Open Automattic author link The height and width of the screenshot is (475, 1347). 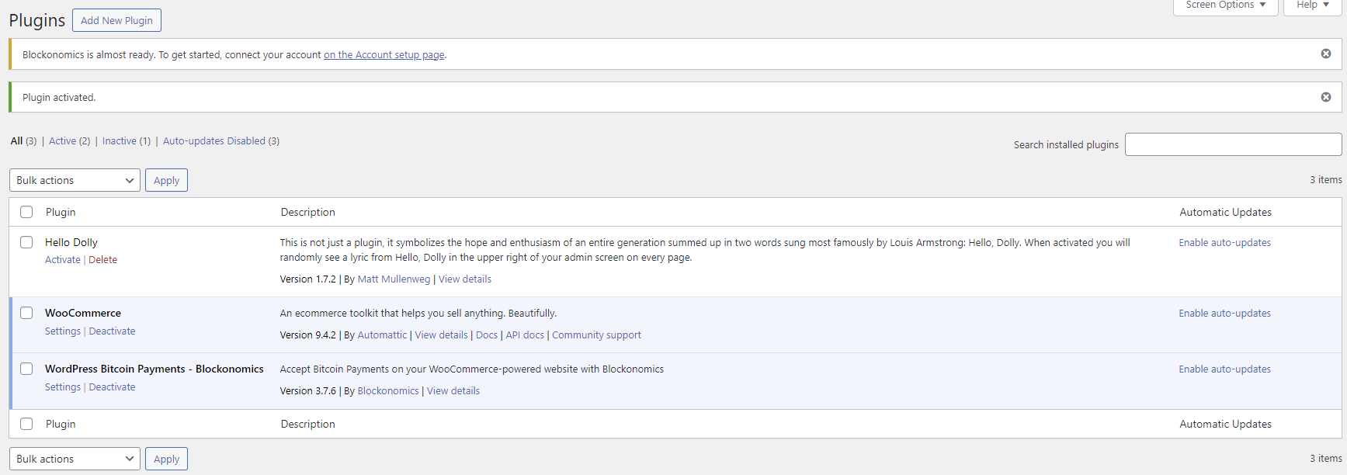coord(382,335)
